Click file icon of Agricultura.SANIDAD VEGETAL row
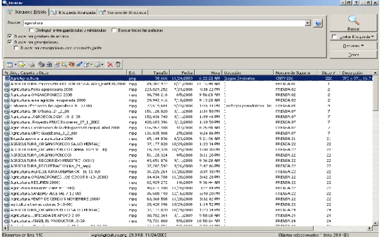Image resolution: width=381 pixels, height=237 pixels. 7,194
